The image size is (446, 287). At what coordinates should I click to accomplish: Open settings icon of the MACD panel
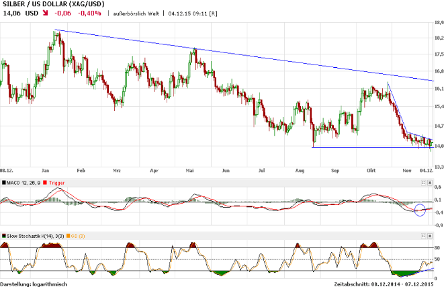tap(425, 181)
